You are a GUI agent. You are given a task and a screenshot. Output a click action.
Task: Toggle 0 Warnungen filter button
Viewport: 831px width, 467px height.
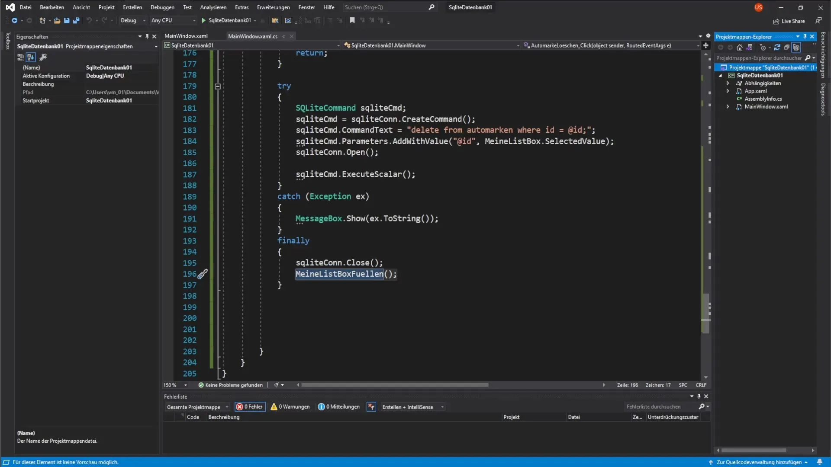[290, 407]
